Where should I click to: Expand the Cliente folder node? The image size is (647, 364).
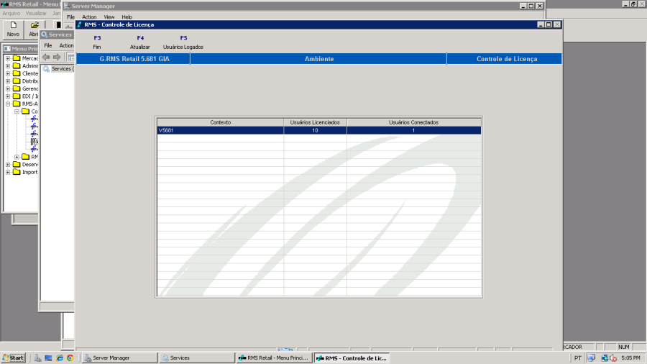8,73
